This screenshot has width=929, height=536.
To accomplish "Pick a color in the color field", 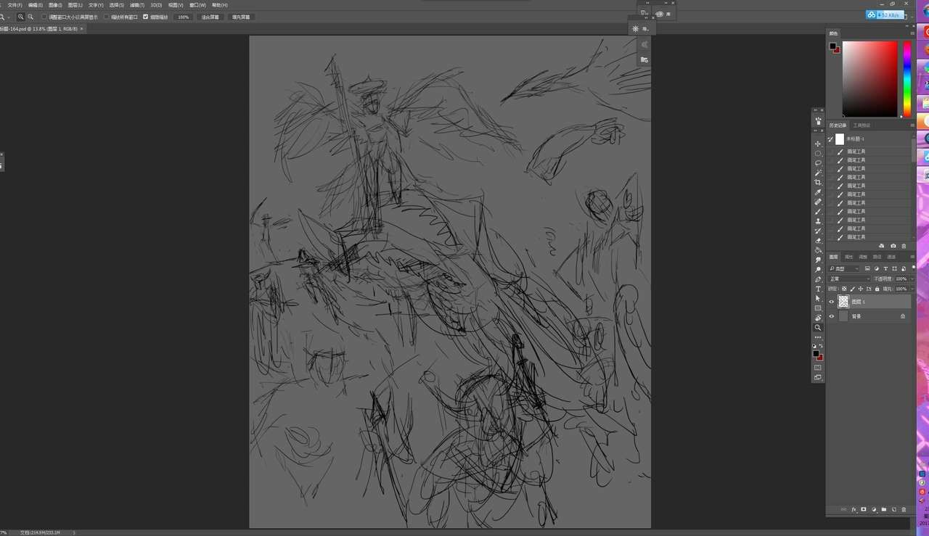I will coord(869,79).
